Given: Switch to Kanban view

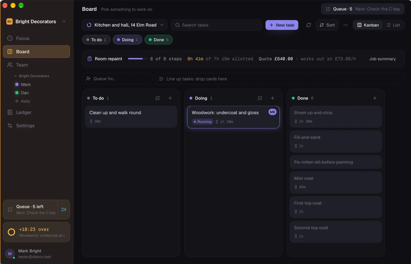Looking at the screenshot, I should 368,25.
